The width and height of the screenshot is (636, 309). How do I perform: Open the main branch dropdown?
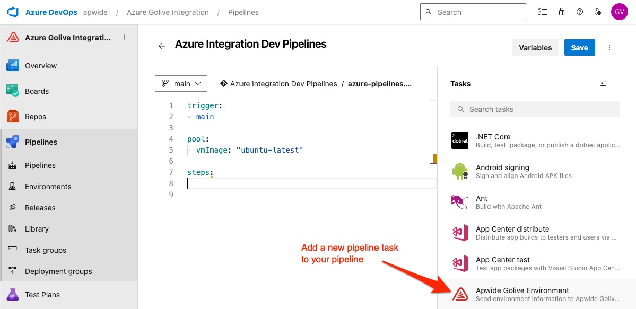point(181,84)
